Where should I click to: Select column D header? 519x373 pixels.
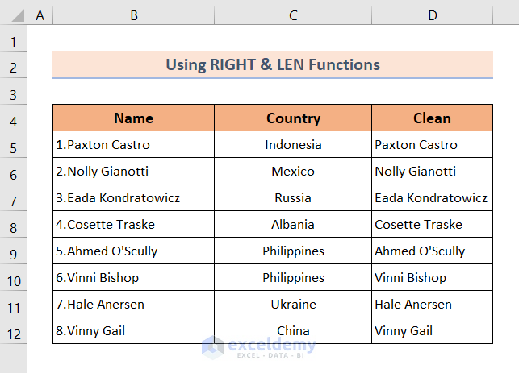[432, 15]
